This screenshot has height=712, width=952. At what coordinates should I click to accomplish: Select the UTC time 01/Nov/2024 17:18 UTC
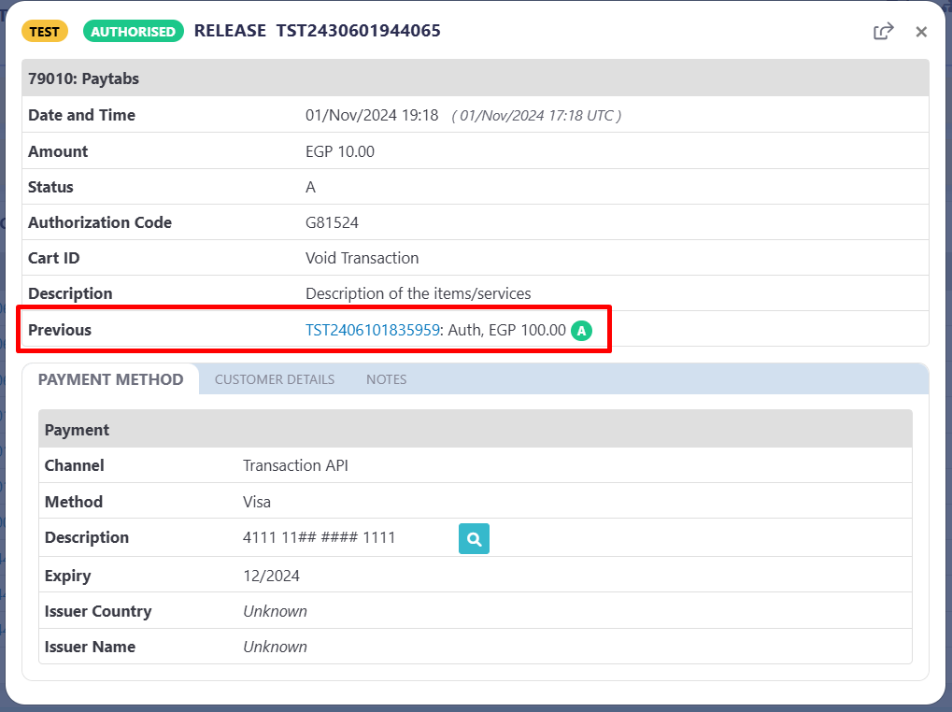click(536, 115)
